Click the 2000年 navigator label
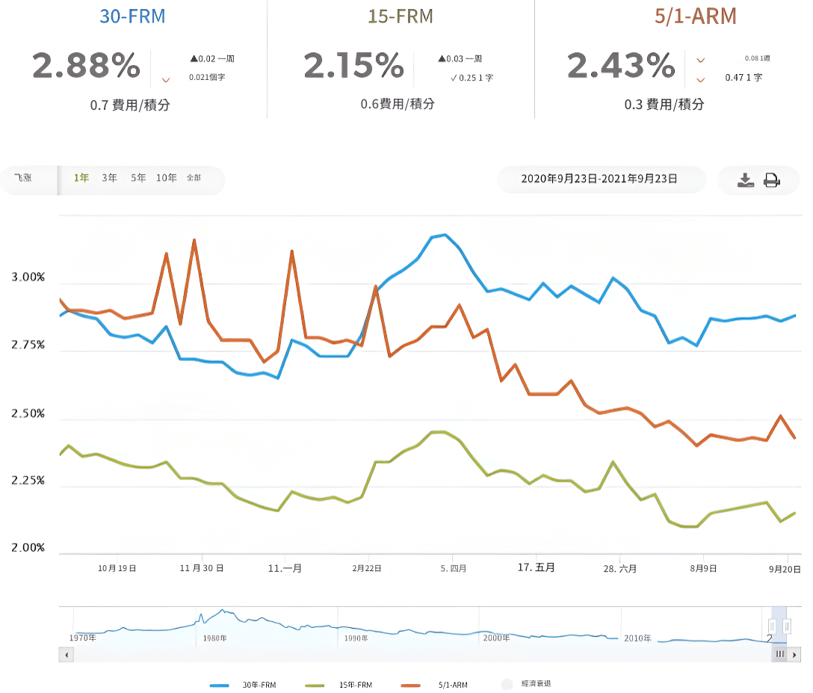Viewport: 813px width, 693px height. tap(496, 638)
